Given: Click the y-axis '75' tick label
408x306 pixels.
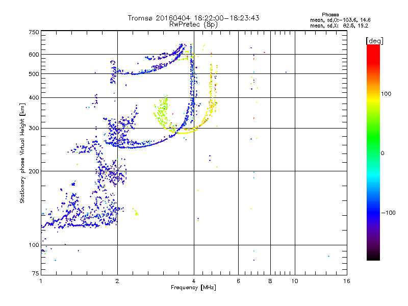Looking at the screenshot, I should point(36,273).
